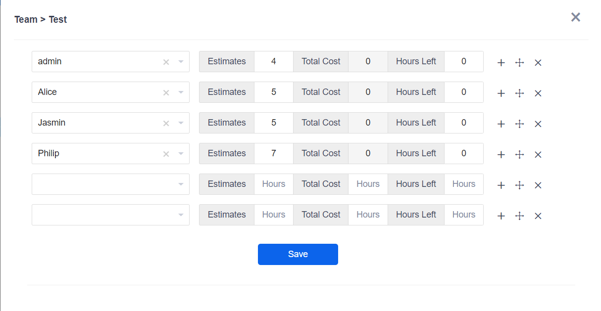
Task: Close the Team > Test dialog
Action: point(575,18)
